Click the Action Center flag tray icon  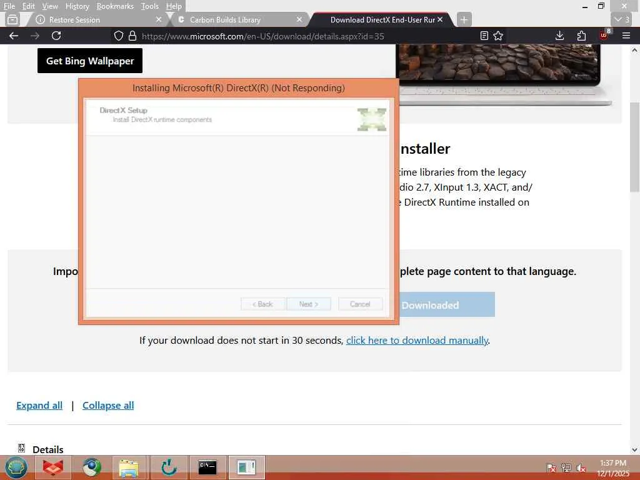click(x=551, y=467)
